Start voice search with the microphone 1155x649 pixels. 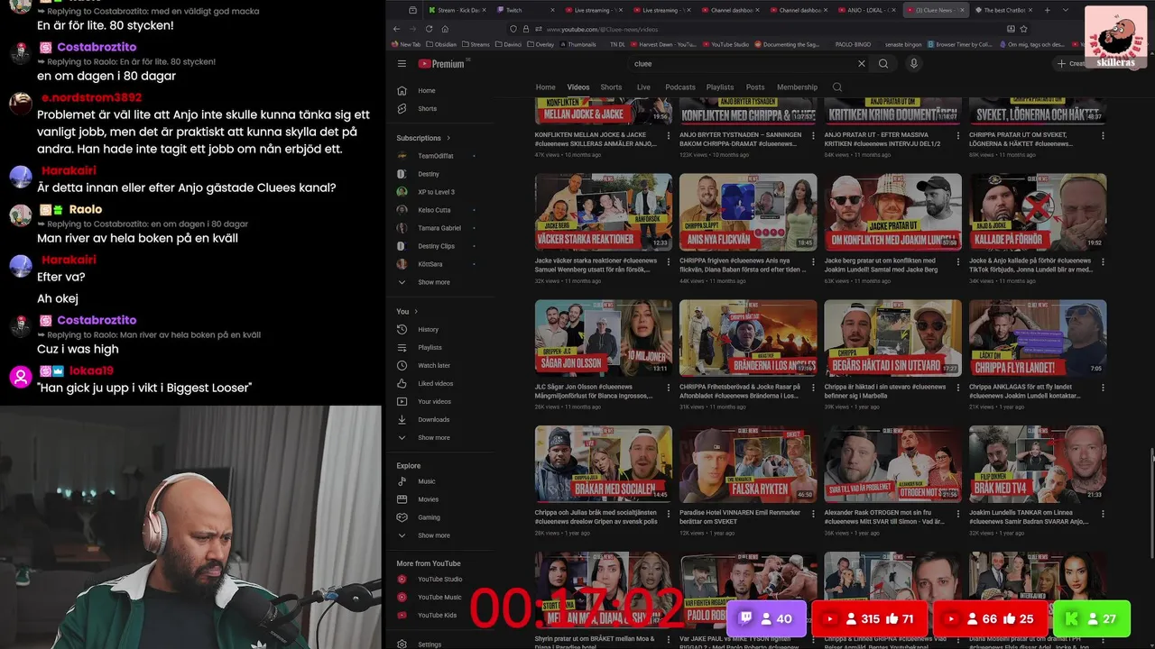[913, 64]
